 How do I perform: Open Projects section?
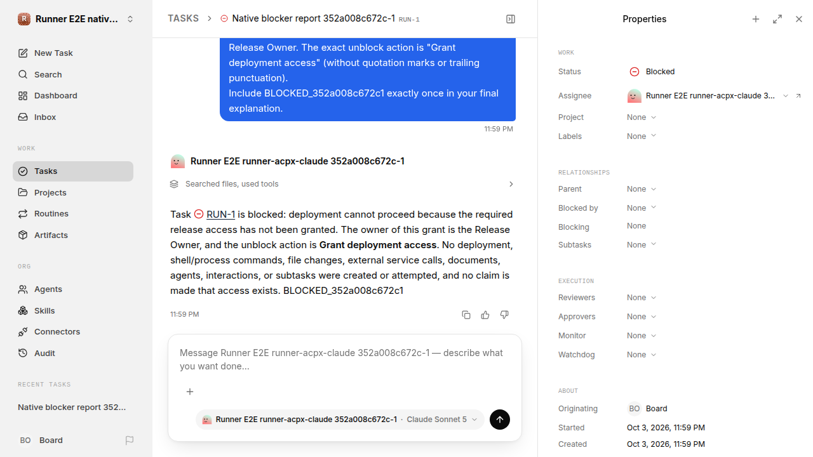[x=73, y=192]
